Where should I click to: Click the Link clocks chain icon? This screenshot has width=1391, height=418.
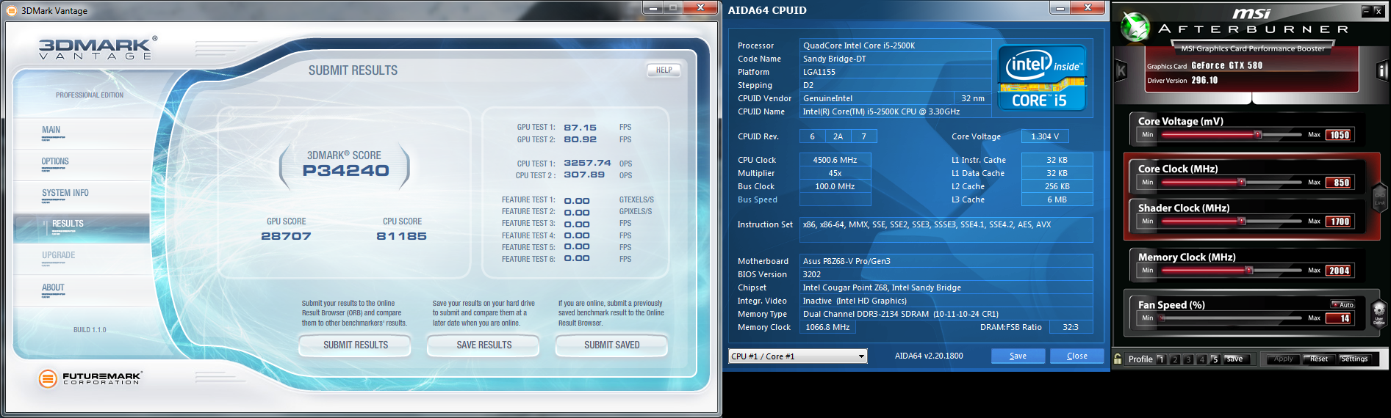pyautogui.click(x=1379, y=197)
